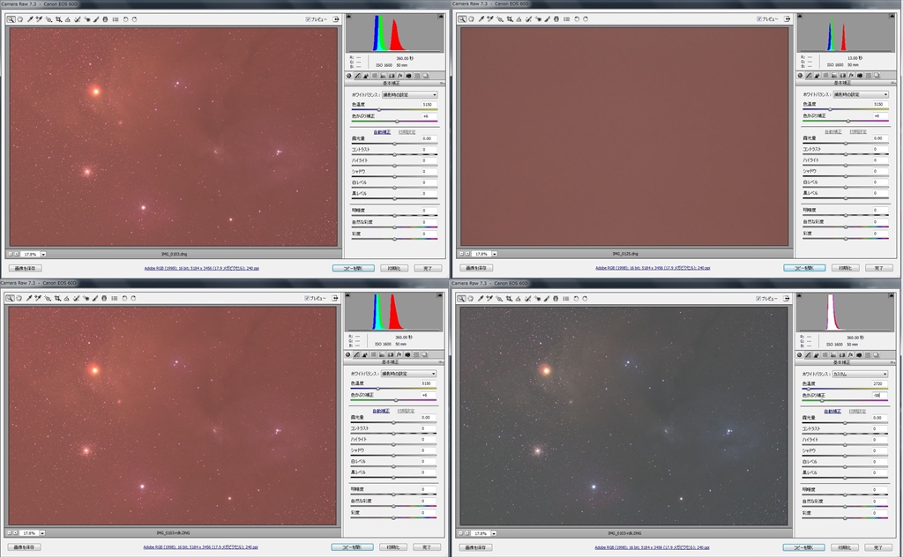Screen dimensions: 903x557
Task: Open zoom level dropdown in IMG_0103.dng window
Action: tap(43, 254)
